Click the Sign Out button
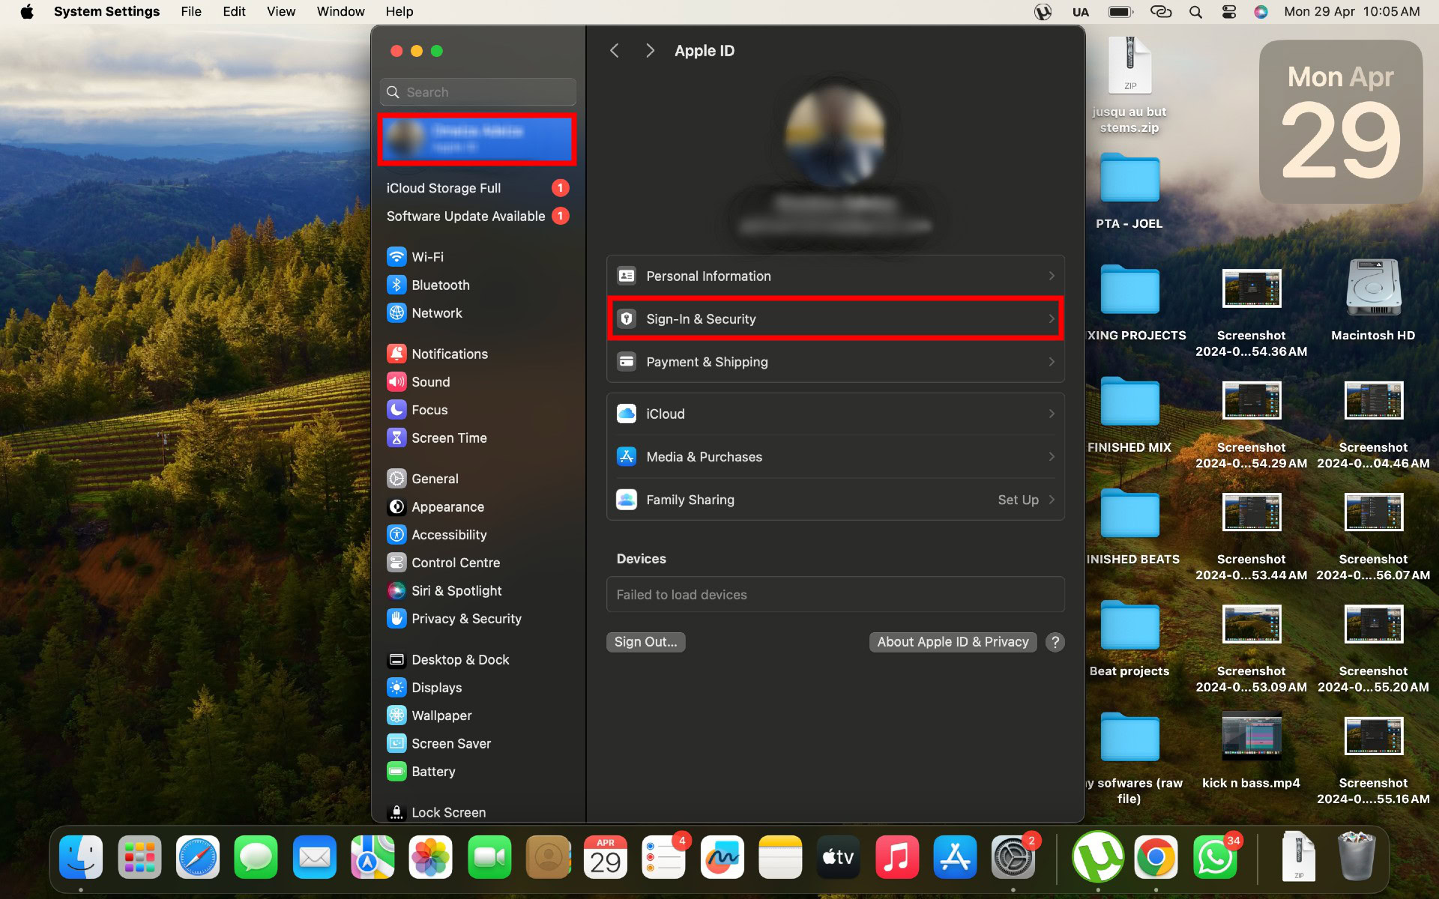1439x899 pixels. (645, 642)
